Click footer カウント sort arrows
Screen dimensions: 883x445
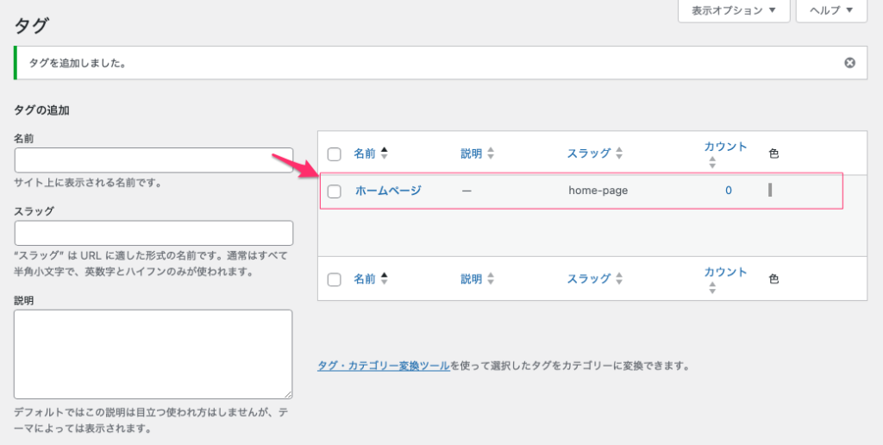pyautogui.click(x=712, y=287)
